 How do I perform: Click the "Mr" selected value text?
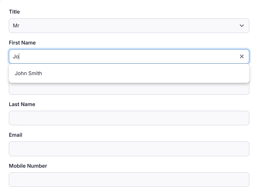pyautogui.click(x=16, y=26)
